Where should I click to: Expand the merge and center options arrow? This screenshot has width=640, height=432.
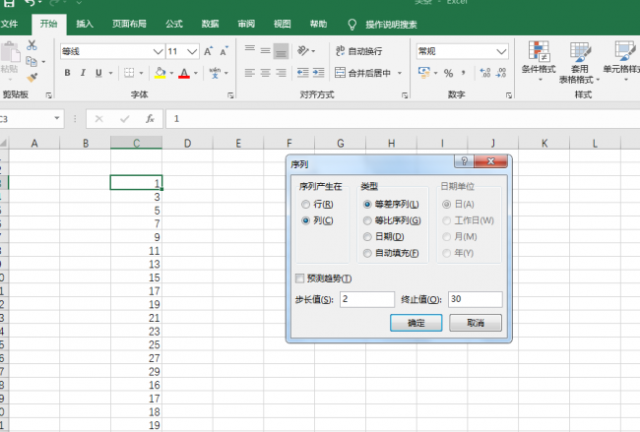[x=400, y=74]
